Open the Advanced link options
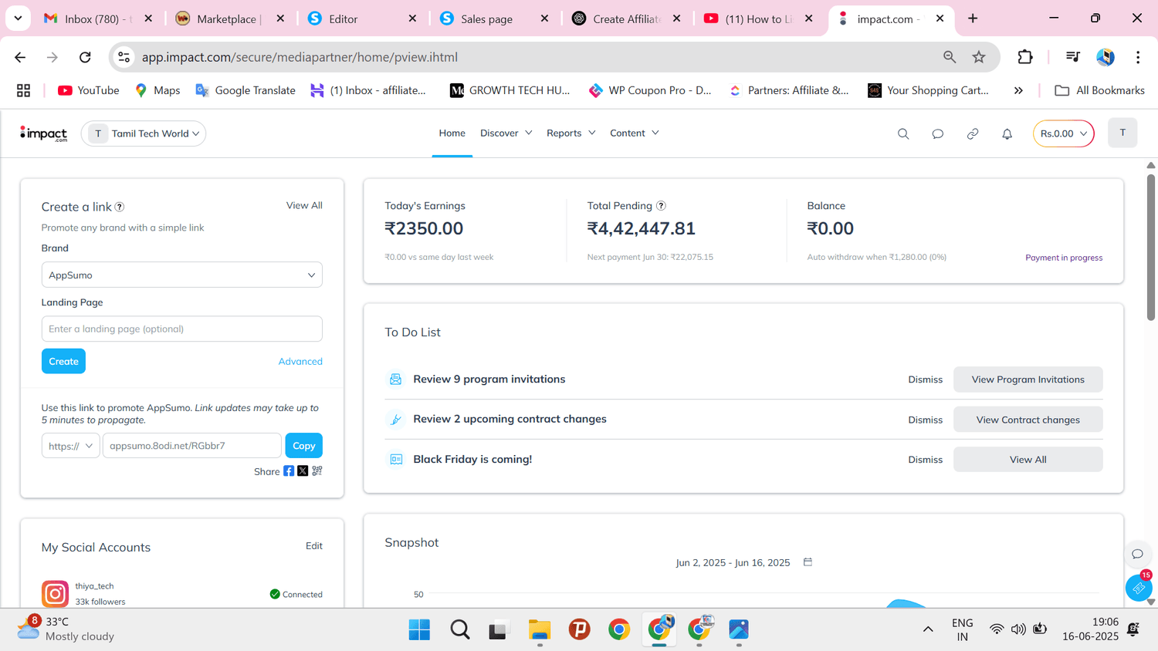The width and height of the screenshot is (1158, 651). (300, 361)
